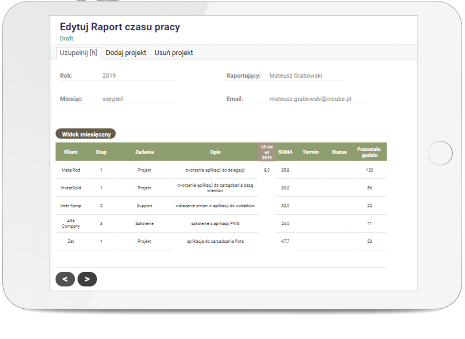Screen dimensions: 465x339
Task: Click the Draft status label
Action: point(66,39)
